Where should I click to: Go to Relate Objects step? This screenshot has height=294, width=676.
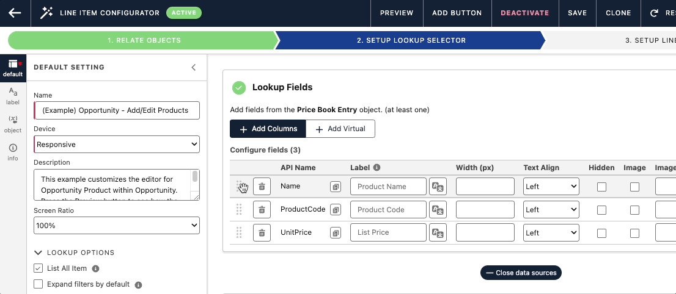[144, 40]
